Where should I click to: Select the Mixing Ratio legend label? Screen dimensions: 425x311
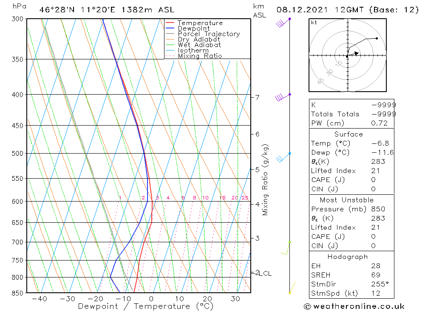(200, 56)
